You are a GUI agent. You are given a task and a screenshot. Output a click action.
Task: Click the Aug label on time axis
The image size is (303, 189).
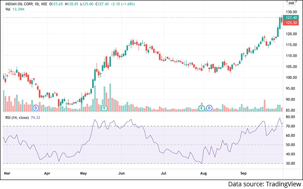coord(203,173)
